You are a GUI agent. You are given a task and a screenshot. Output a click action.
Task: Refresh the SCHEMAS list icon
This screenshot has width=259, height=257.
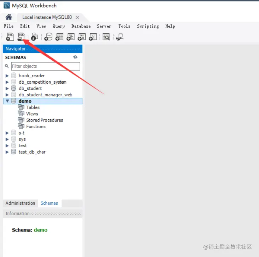pos(75,57)
